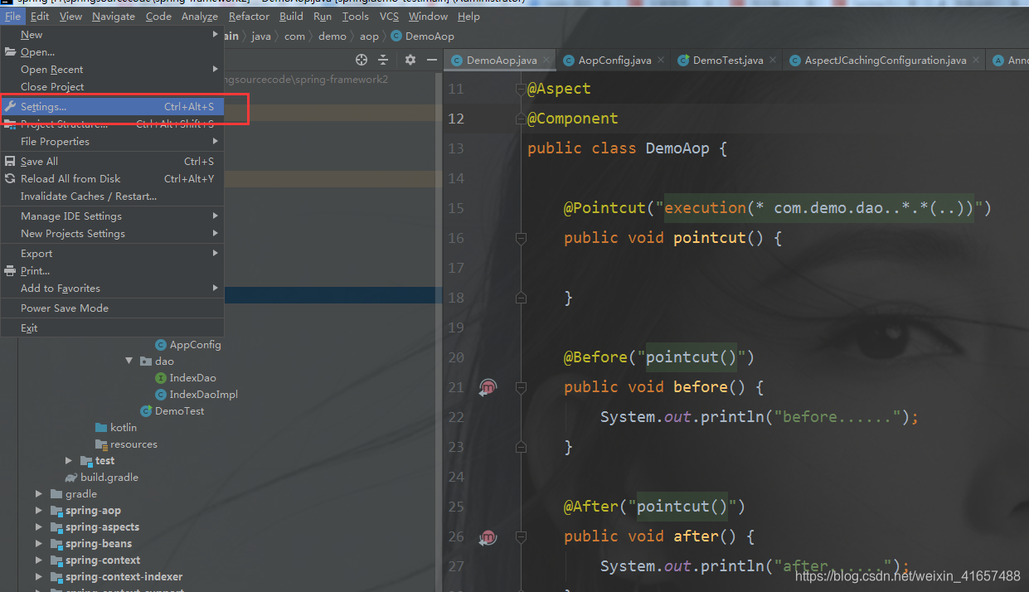Switch to the DemoTest.java tab
This screenshot has width=1029, height=592.
[x=727, y=60]
